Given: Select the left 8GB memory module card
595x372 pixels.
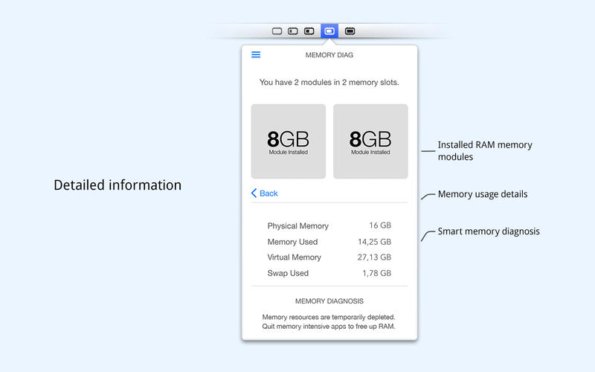Looking at the screenshot, I should (x=289, y=141).
